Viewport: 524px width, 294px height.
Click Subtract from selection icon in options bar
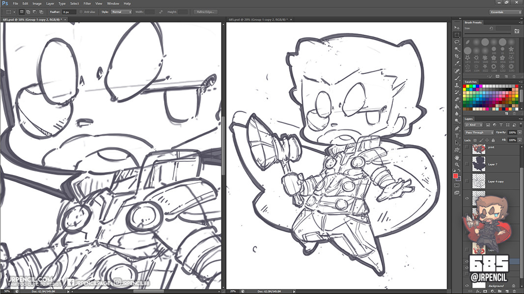tap(34, 12)
